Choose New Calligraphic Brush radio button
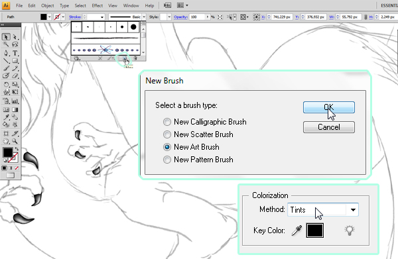 (x=167, y=122)
